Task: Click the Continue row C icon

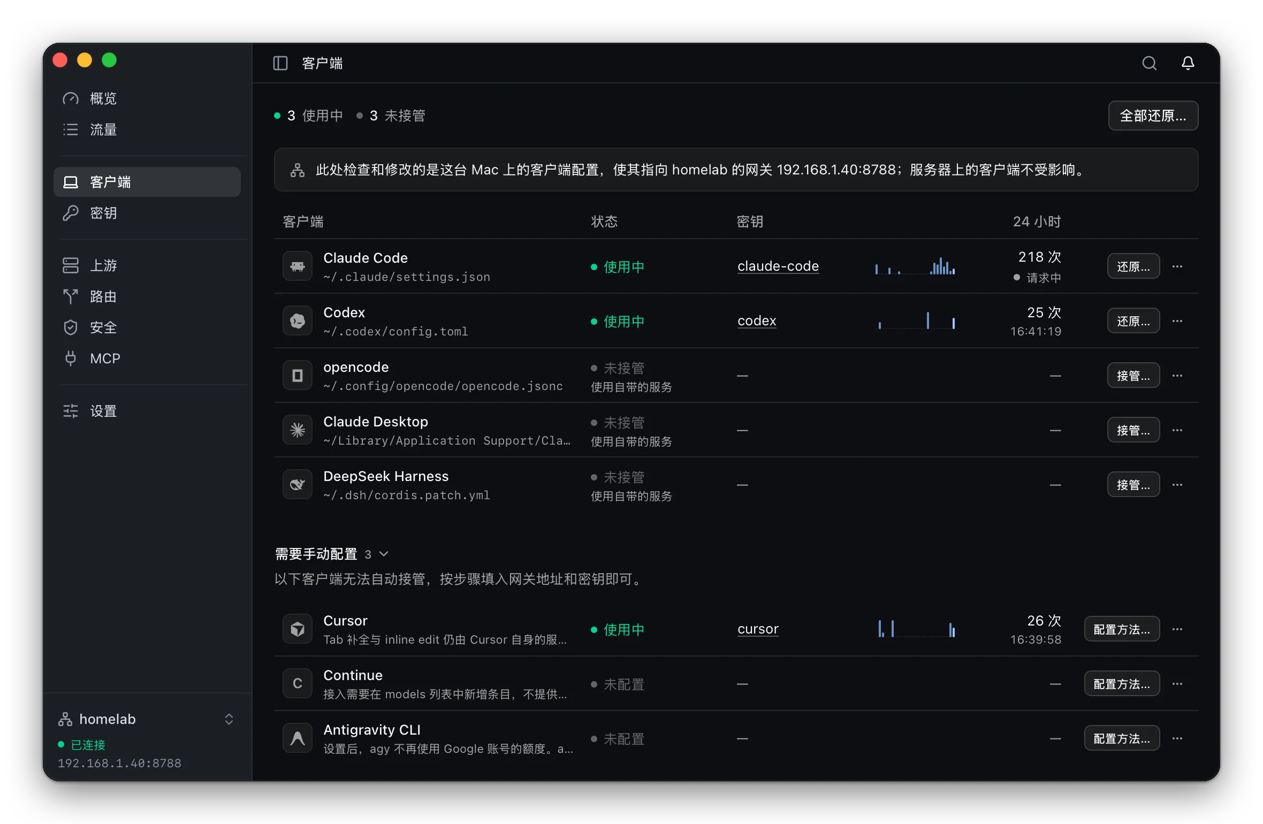Action: (298, 683)
